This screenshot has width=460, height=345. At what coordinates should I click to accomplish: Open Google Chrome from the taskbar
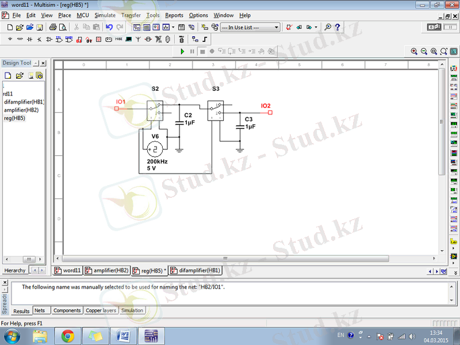tap(68, 336)
